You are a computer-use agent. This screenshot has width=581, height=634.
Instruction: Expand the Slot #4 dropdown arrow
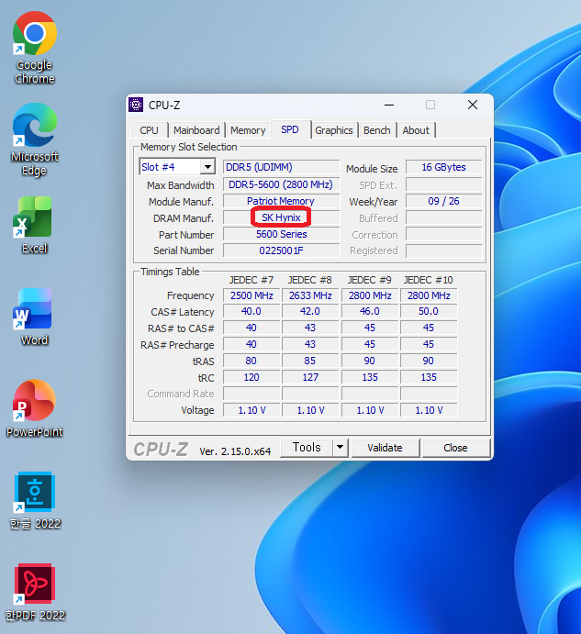coord(207,167)
